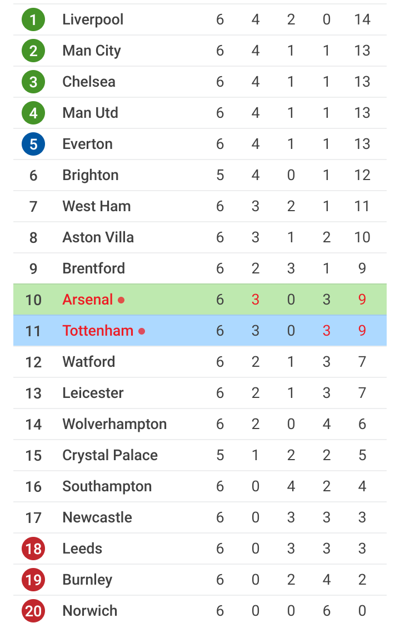Click the blue position 5 badge

point(33,144)
